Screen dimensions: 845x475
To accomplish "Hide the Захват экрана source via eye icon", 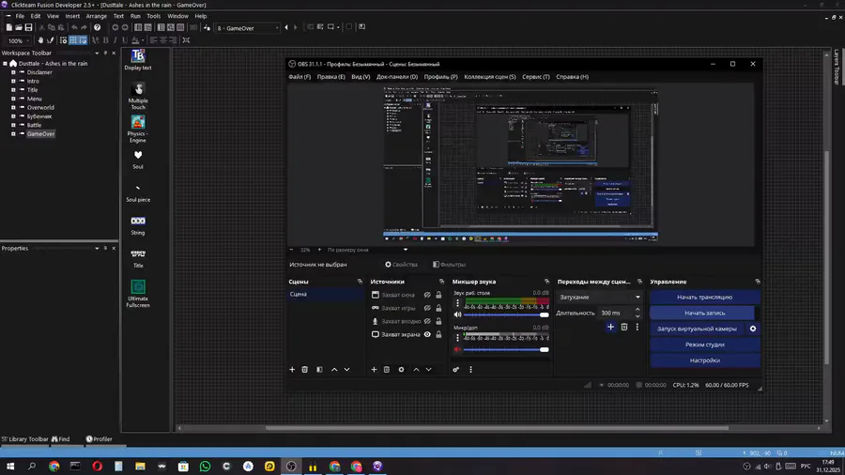I will click(x=427, y=334).
